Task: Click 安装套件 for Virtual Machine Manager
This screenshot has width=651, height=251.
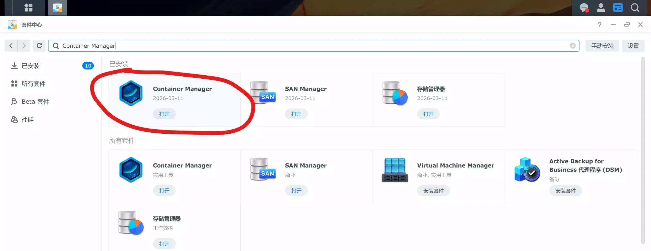Action: point(433,191)
